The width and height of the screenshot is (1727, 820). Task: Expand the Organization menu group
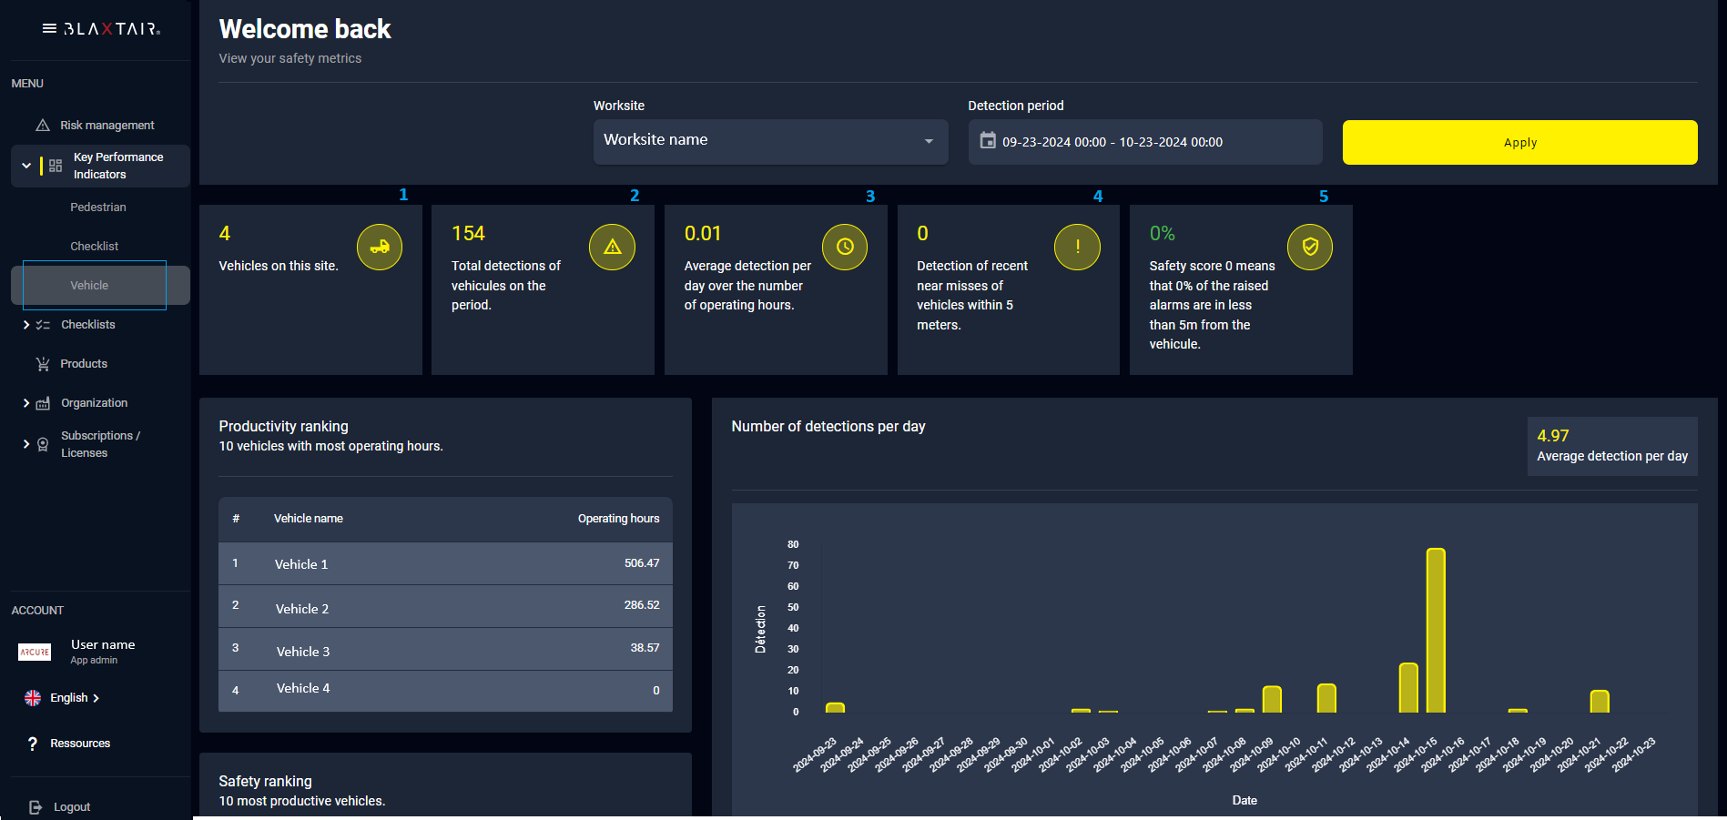point(26,403)
